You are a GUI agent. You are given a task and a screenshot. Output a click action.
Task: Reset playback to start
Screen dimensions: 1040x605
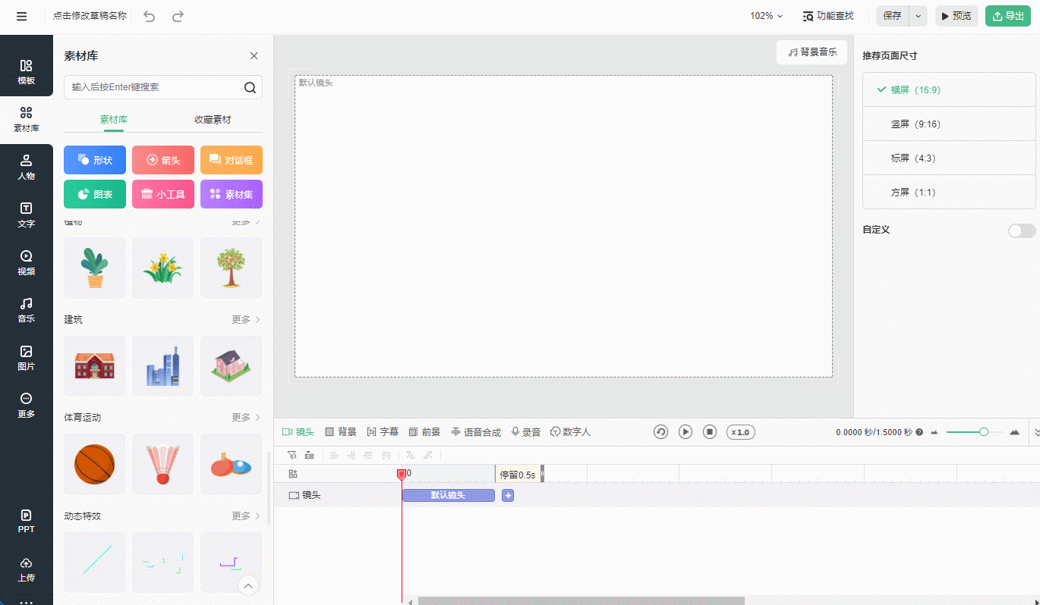click(660, 432)
